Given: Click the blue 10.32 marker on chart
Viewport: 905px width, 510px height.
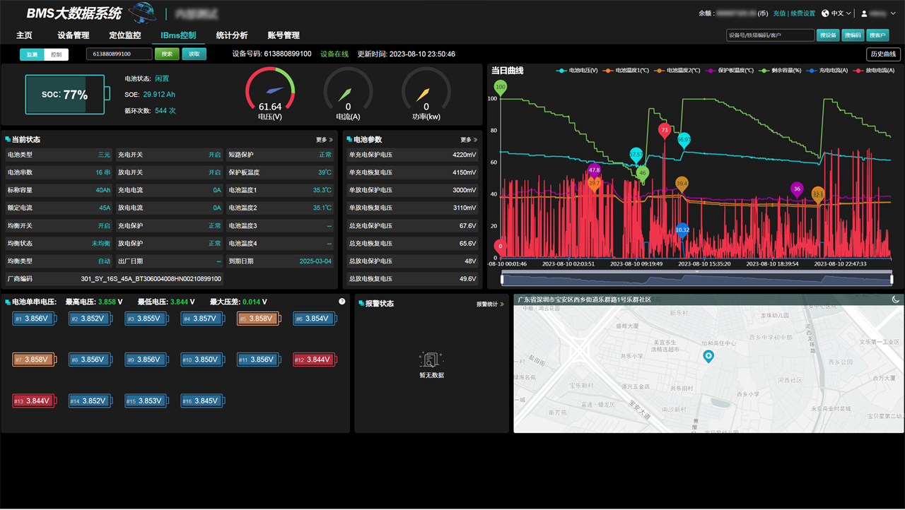Looking at the screenshot, I should pyautogui.click(x=682, y=230).
